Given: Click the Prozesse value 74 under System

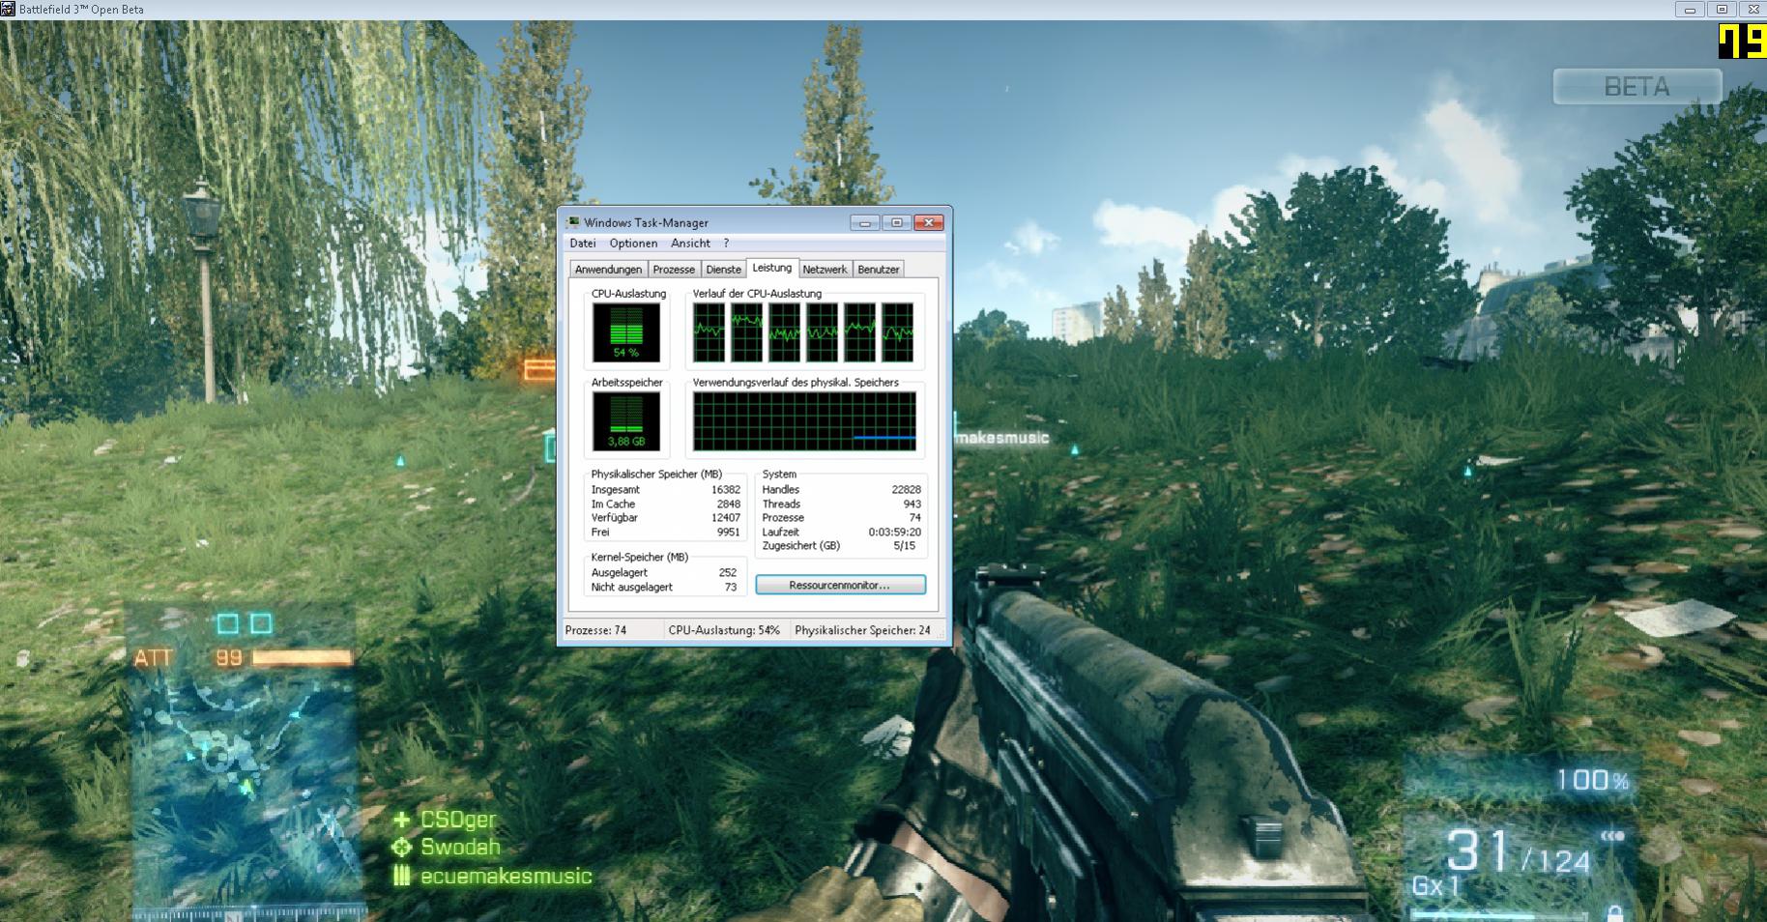Looking at the screenshot, I should (914, 518).
